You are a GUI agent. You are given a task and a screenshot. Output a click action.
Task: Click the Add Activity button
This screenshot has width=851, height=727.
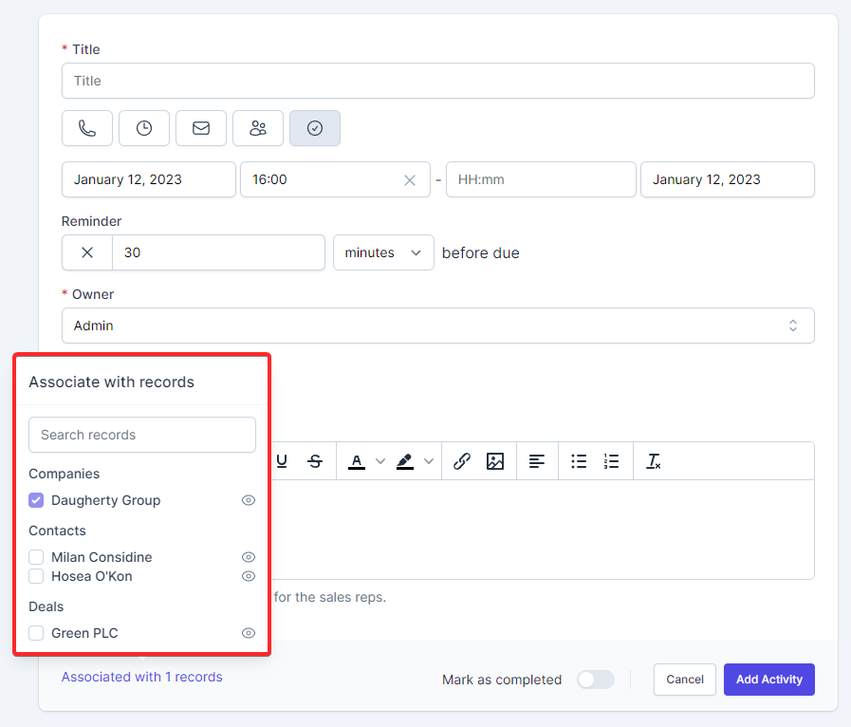[768, 680]
